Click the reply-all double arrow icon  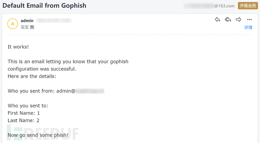(x=228, y=20)
